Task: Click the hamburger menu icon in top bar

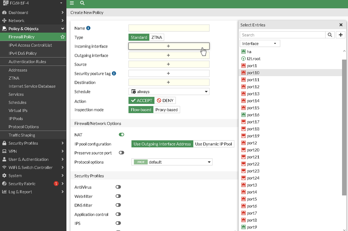Action: (x=72, y=3)
